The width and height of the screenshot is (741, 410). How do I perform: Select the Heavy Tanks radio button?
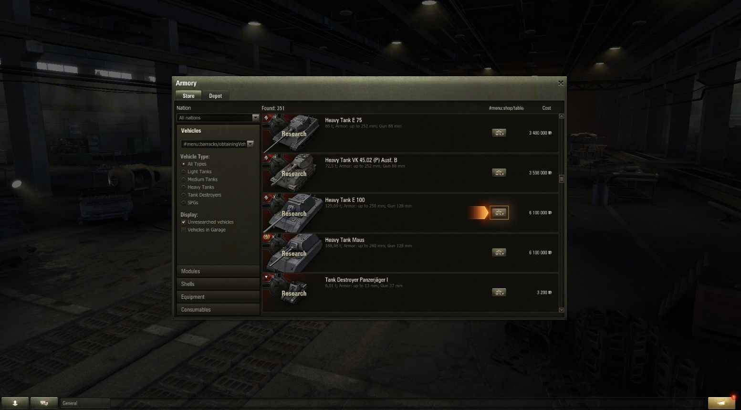tap(184, 187)
